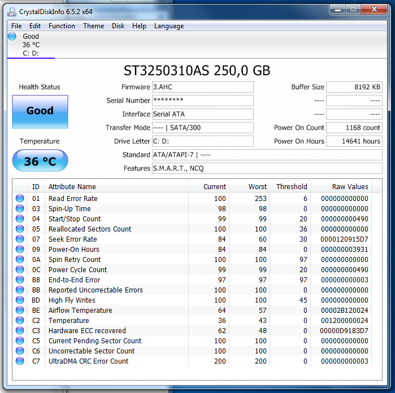Select the UltraDMA CRC Error Count name
The height and width of the screenshot is (393, 395).
pos(88,361)
